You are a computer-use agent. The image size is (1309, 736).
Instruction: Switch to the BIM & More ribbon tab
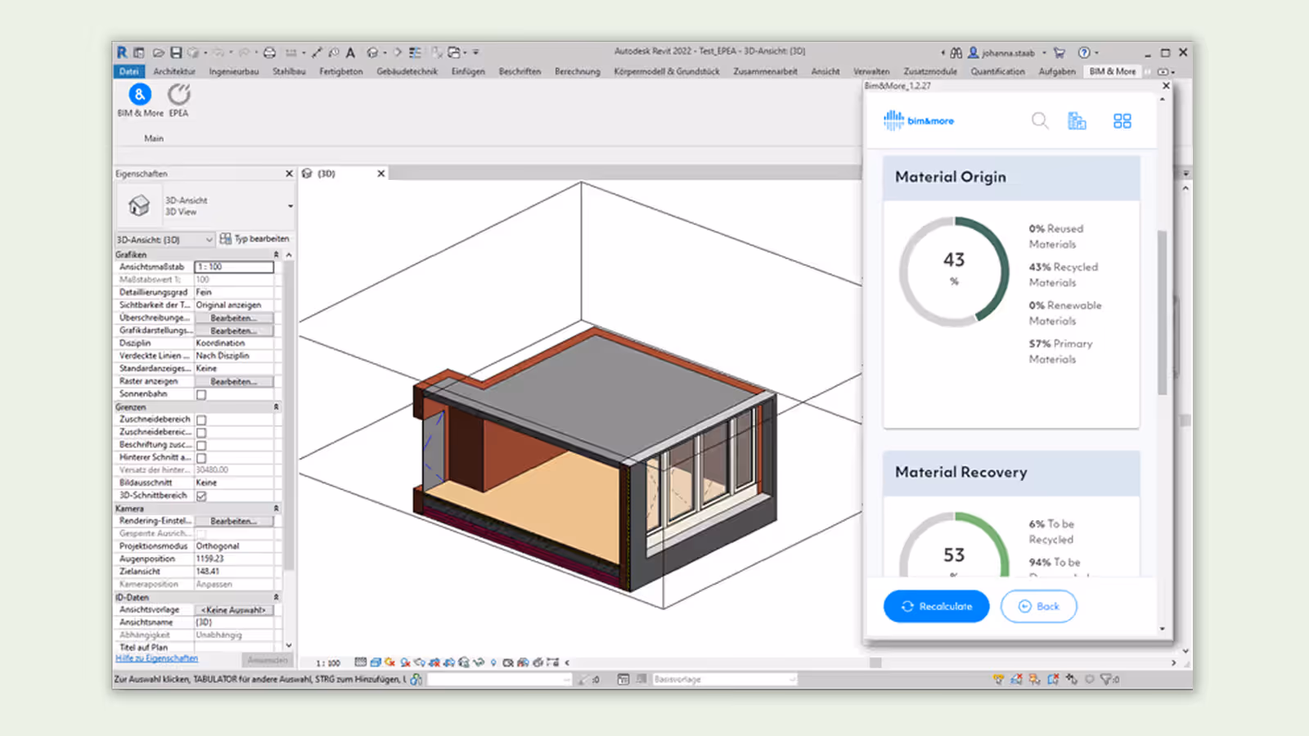click(1113, 72)
